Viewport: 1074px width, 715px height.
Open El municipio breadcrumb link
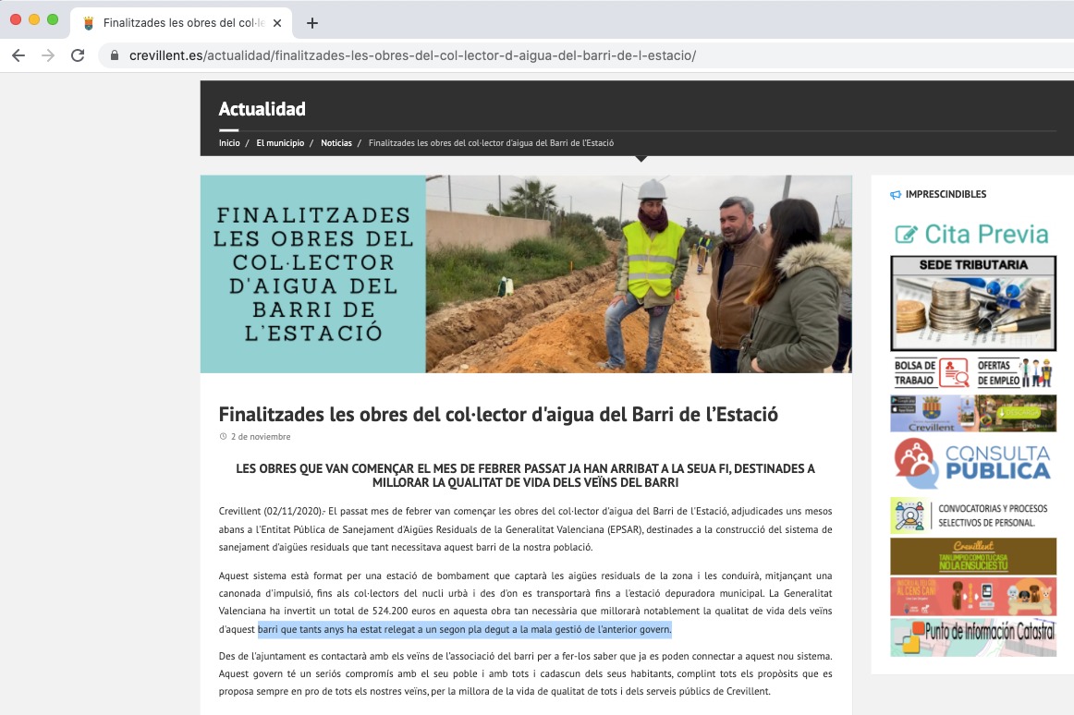[280, 143]
